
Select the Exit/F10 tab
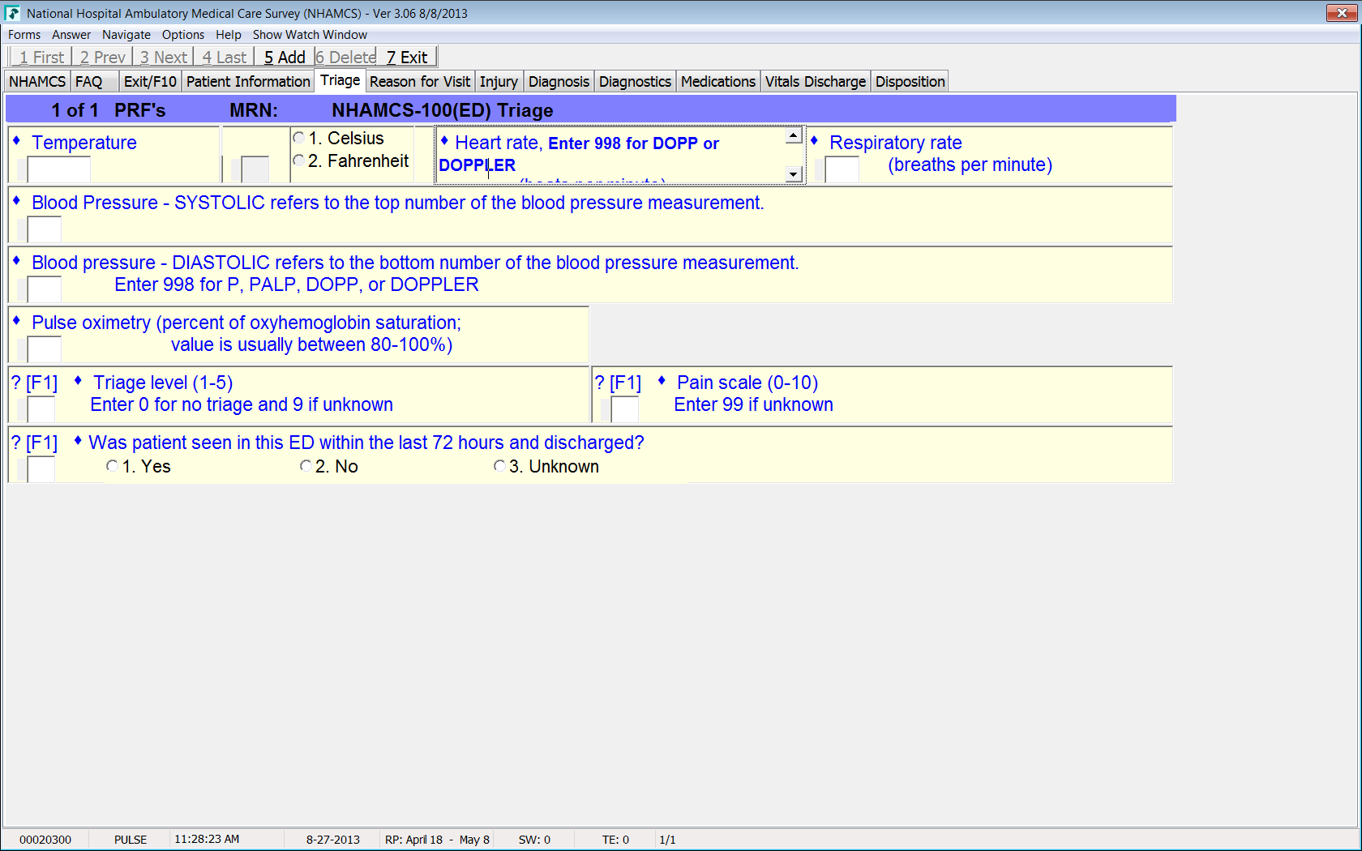150,82
